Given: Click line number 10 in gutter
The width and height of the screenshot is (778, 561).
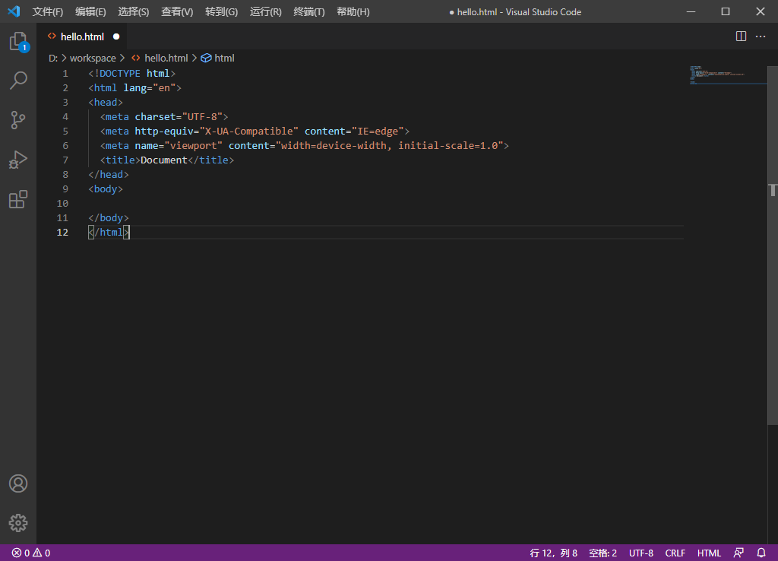Looking at the screenshot, I should pos(62,203).
